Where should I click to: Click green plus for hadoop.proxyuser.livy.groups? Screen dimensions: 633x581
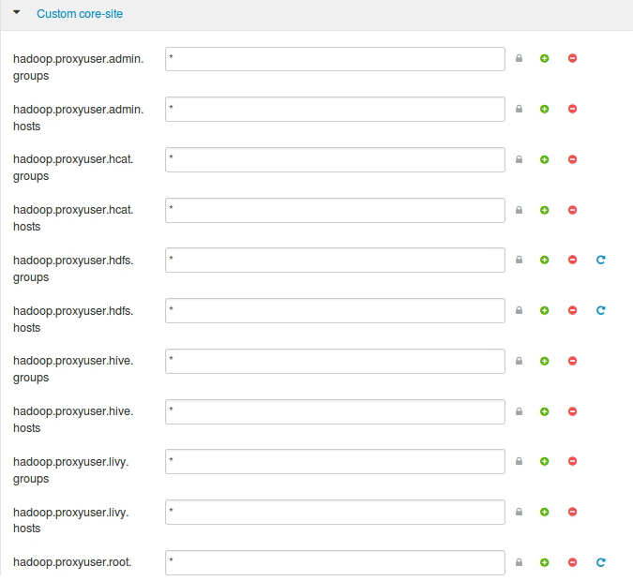coord(544,461)
